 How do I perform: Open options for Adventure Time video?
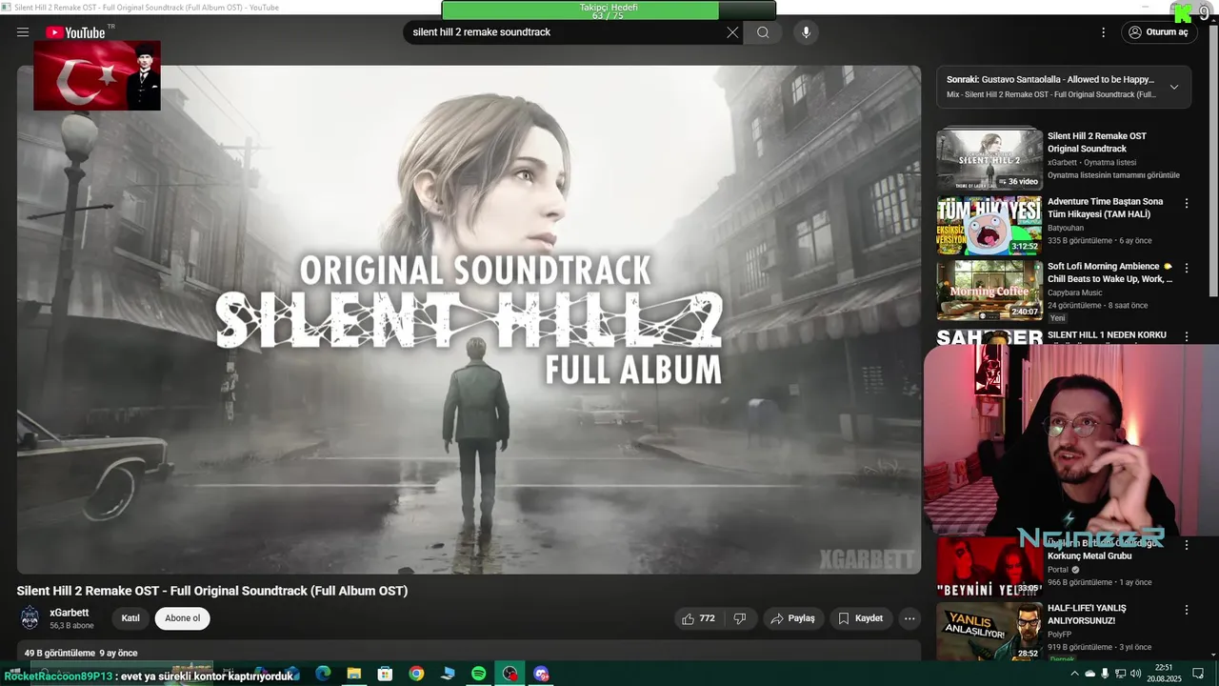tap(1187, 203)
